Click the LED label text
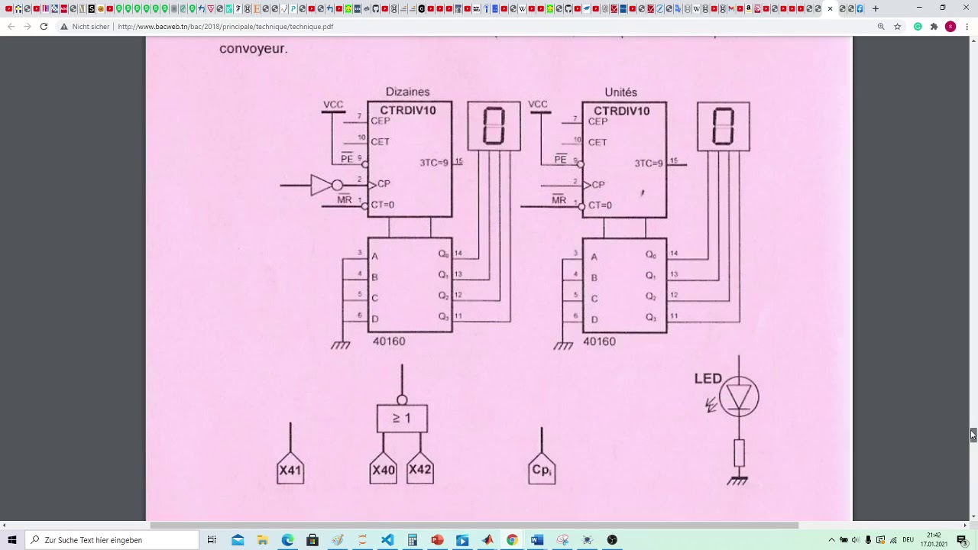This screenshot has height=550, width=978. click(708, 378)
